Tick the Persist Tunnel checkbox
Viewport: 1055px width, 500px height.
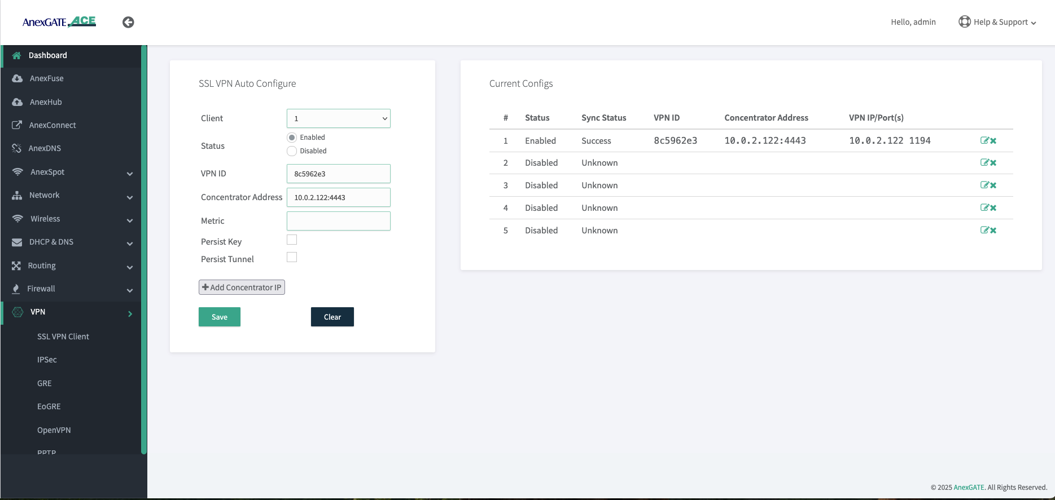(x=292, y=257)
